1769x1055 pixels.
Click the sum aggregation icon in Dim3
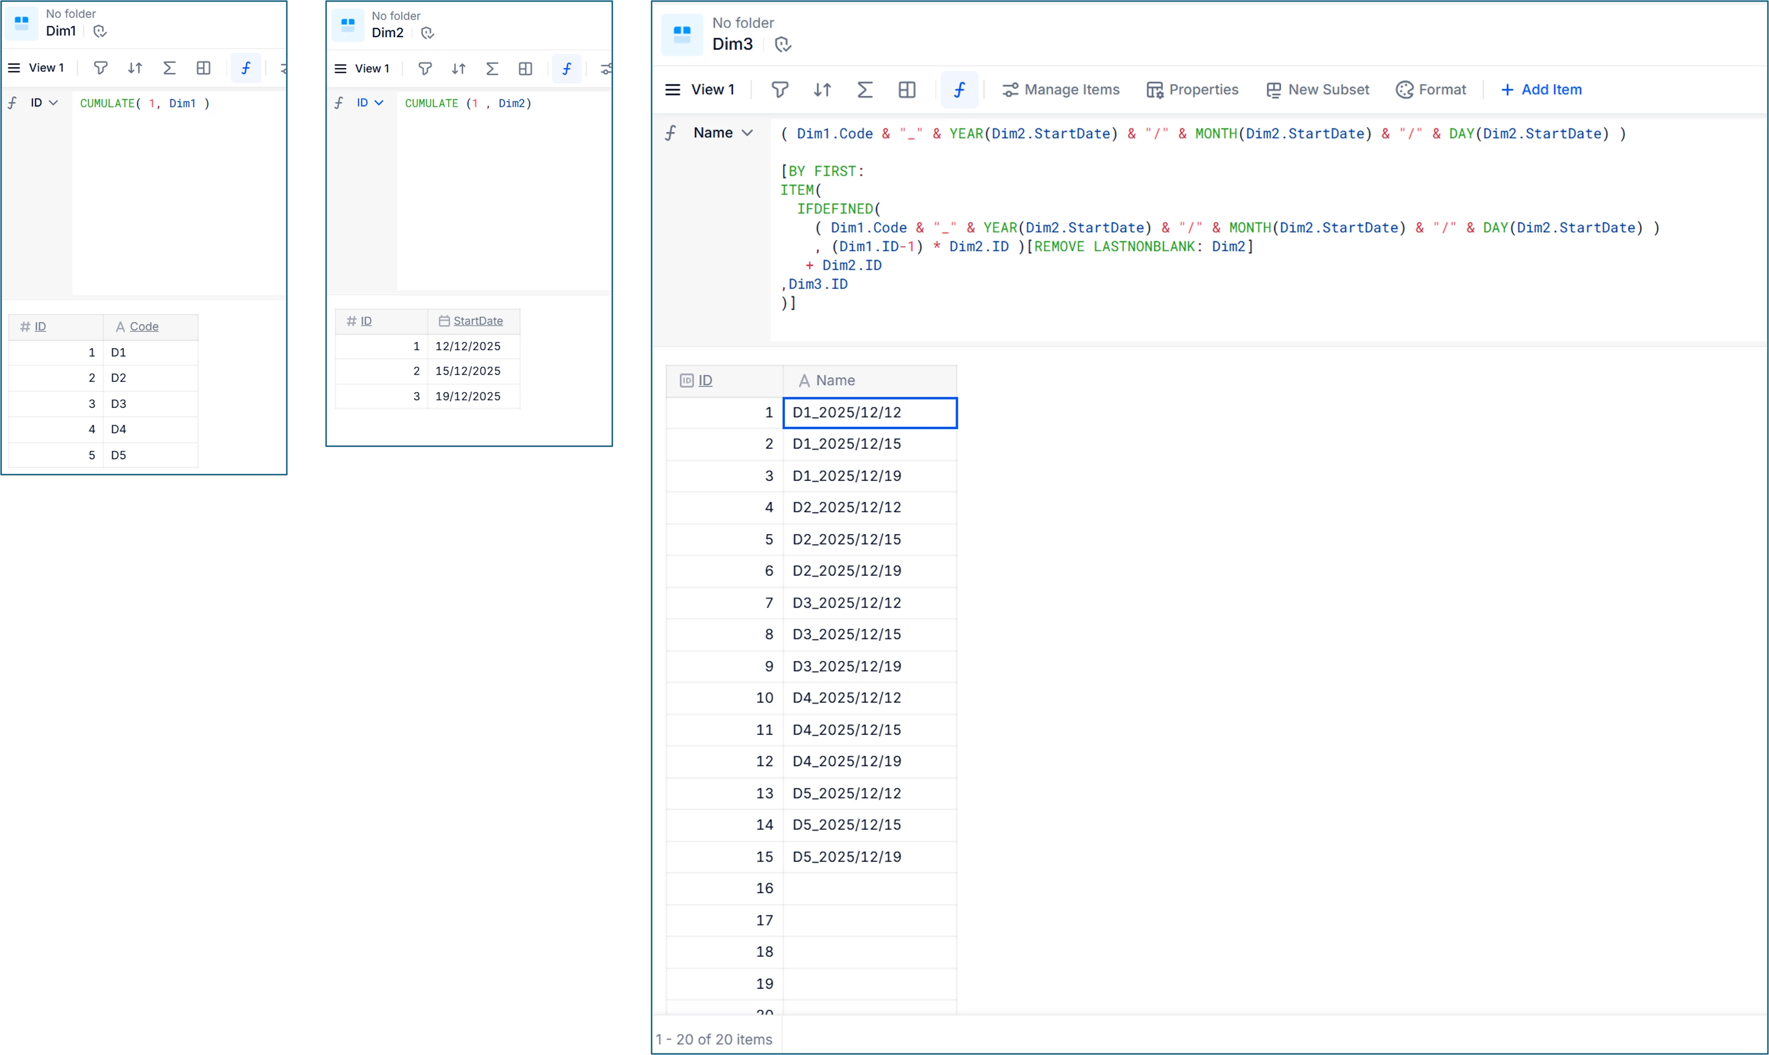[864, 90]
